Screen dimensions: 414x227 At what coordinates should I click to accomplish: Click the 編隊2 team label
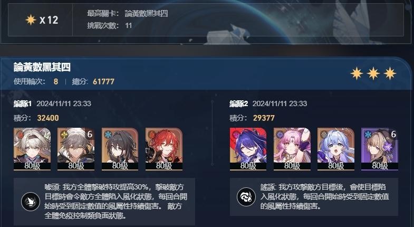tap(239, 103)
